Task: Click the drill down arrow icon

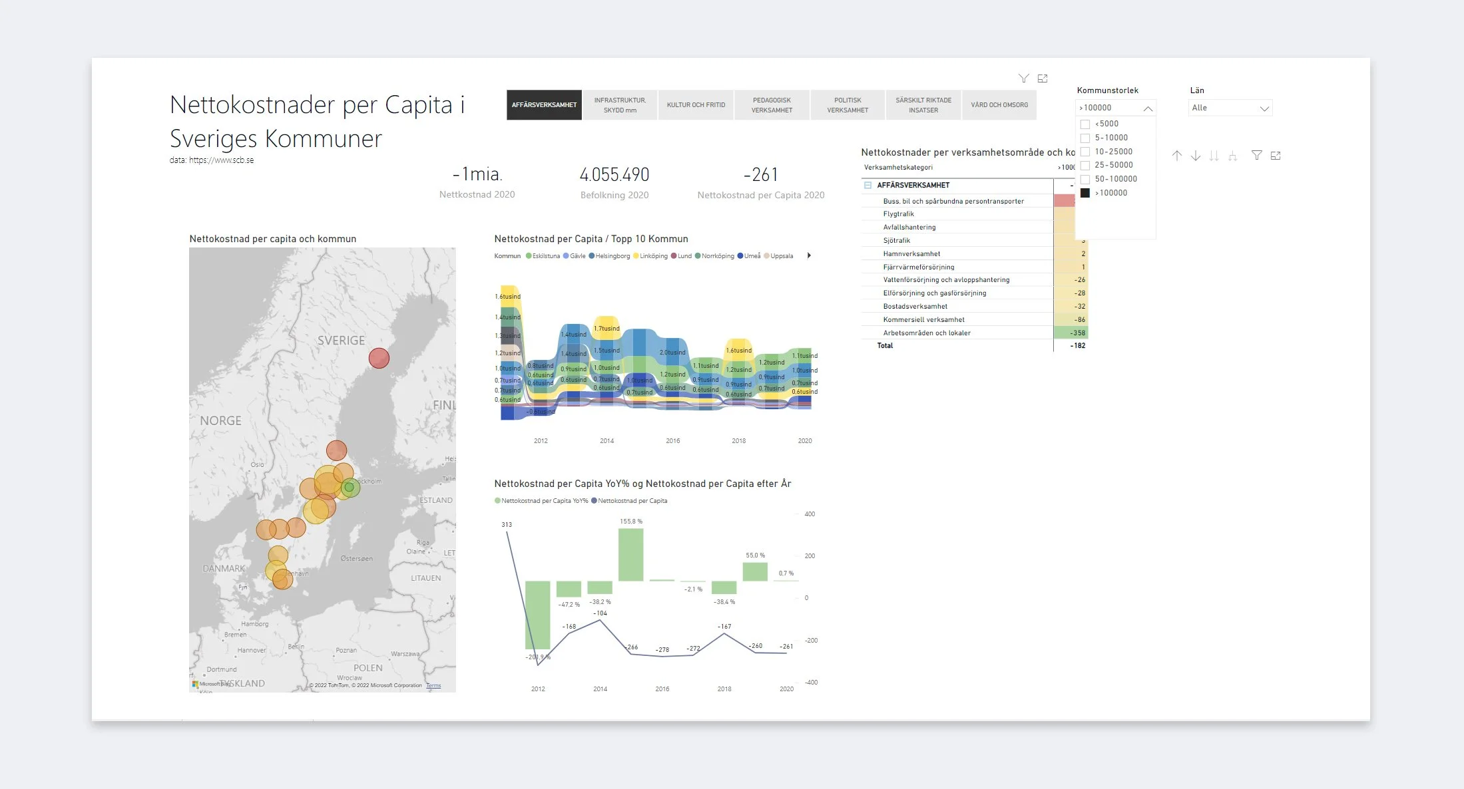Action: point(1196,156)
